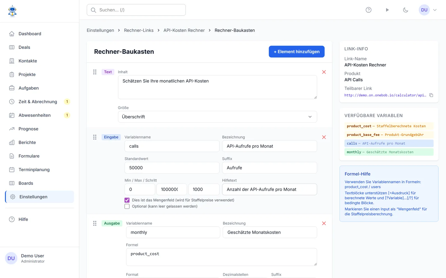Click the Abwesenheiten calendar icon
This screenshot has height=278, width=446.
(12, 115)
